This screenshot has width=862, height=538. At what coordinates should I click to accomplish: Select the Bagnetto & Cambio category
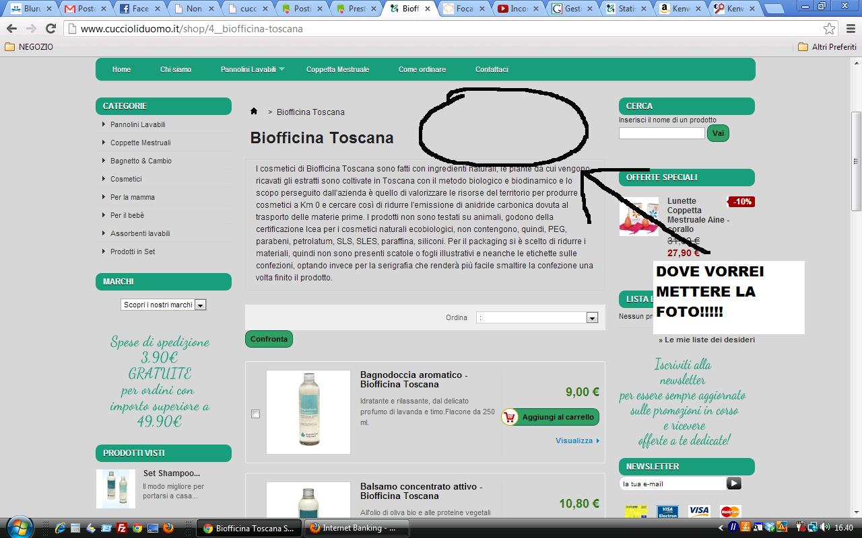pos(141,161)
